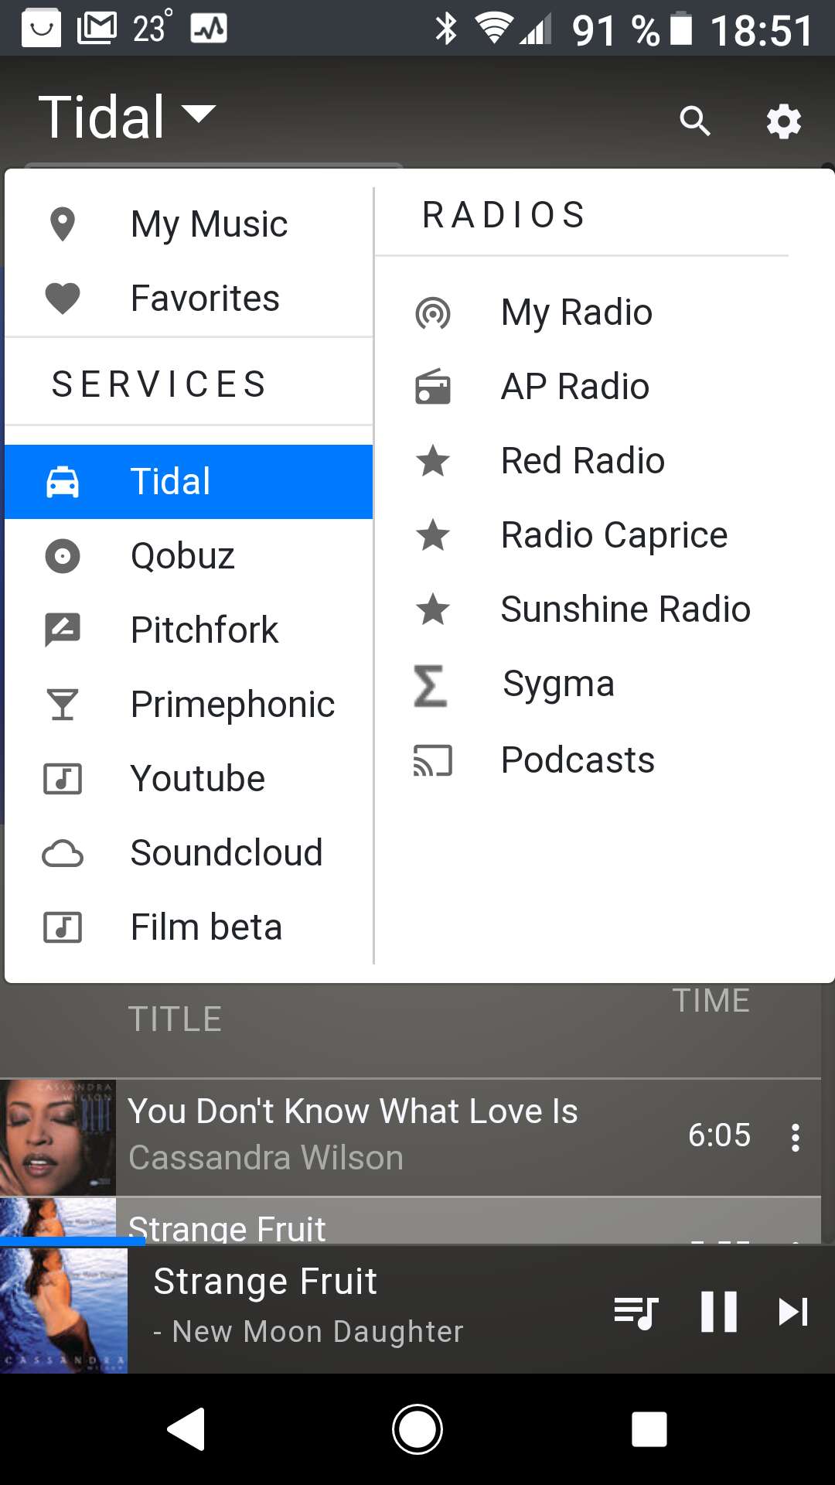Tap the Pitchfork note icon

click(63, 630)
